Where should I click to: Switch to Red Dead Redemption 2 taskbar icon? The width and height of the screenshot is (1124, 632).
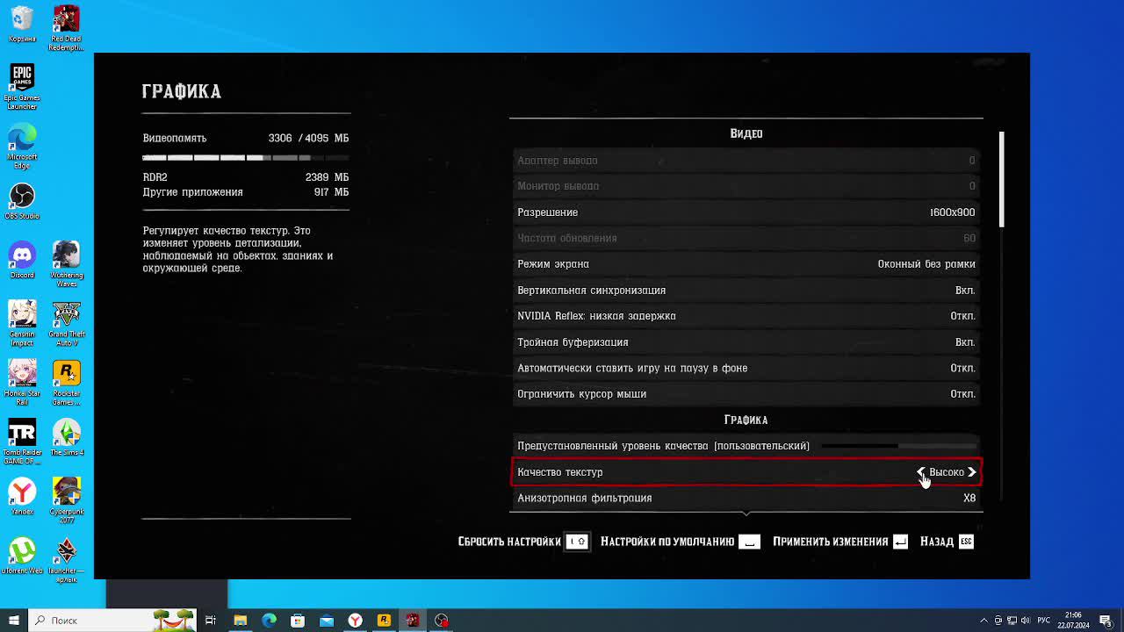tap(413, 621)
